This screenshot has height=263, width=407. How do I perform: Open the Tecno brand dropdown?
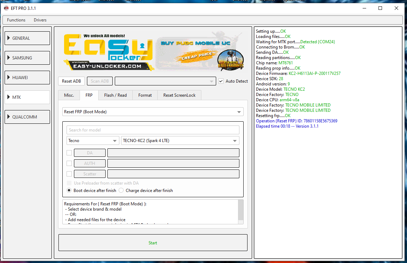coord(93,140)
